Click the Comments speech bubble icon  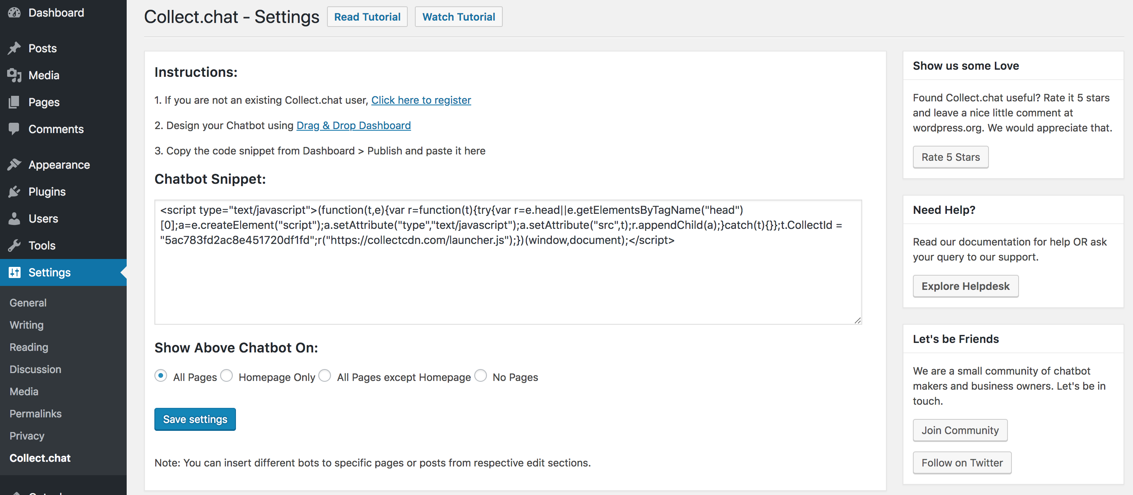tap(14, 129)
